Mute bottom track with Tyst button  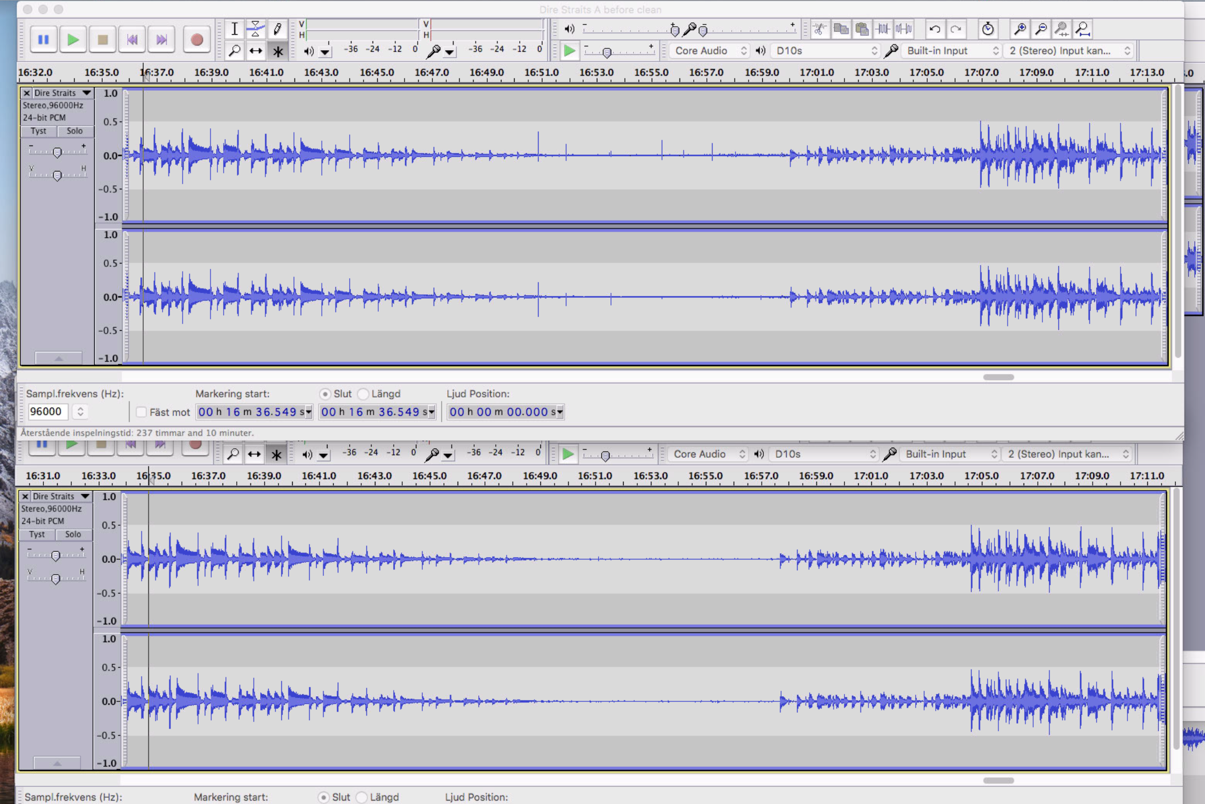click(x=37, y=534)
